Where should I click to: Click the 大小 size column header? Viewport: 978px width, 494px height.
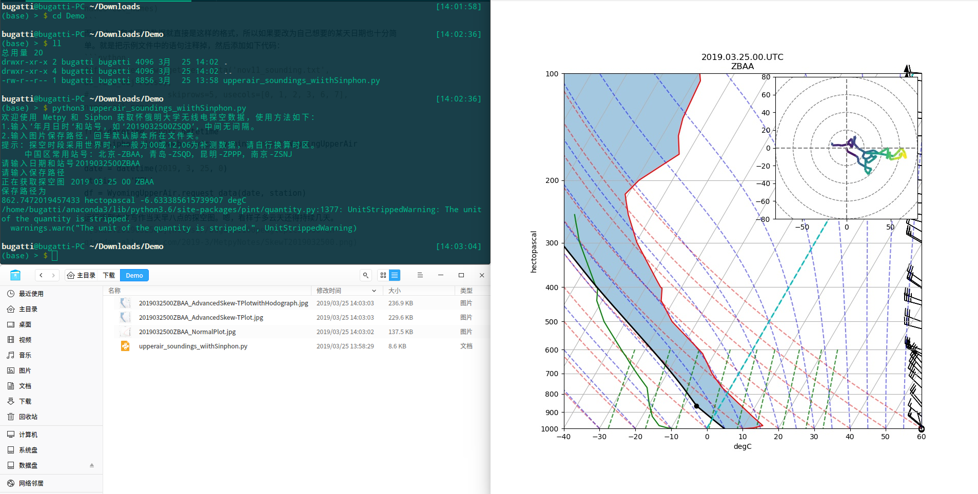[x=394, y=291]
